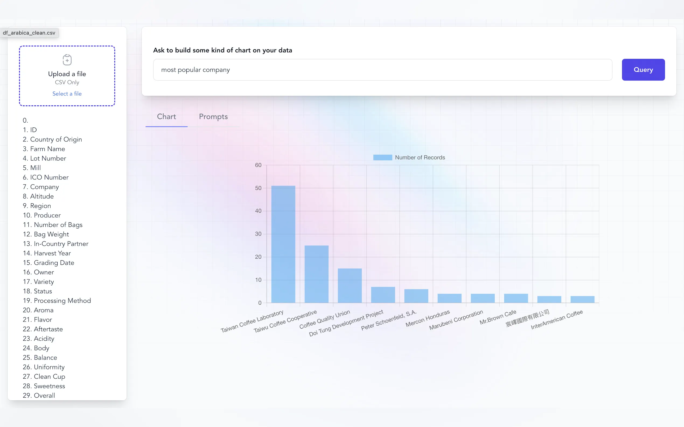Click the Mr.Brown Cafe axis label

point(498,316)
